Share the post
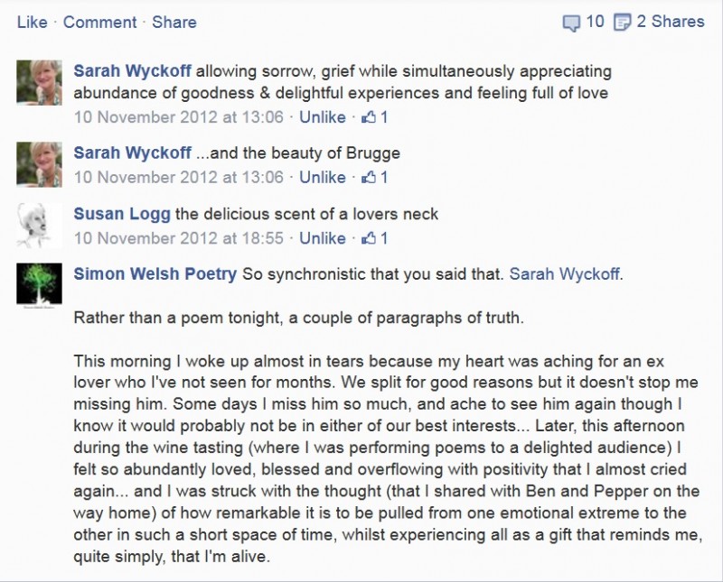Image resolution: width=723 pixels, height=582 pixels. [x=174, y=22]
